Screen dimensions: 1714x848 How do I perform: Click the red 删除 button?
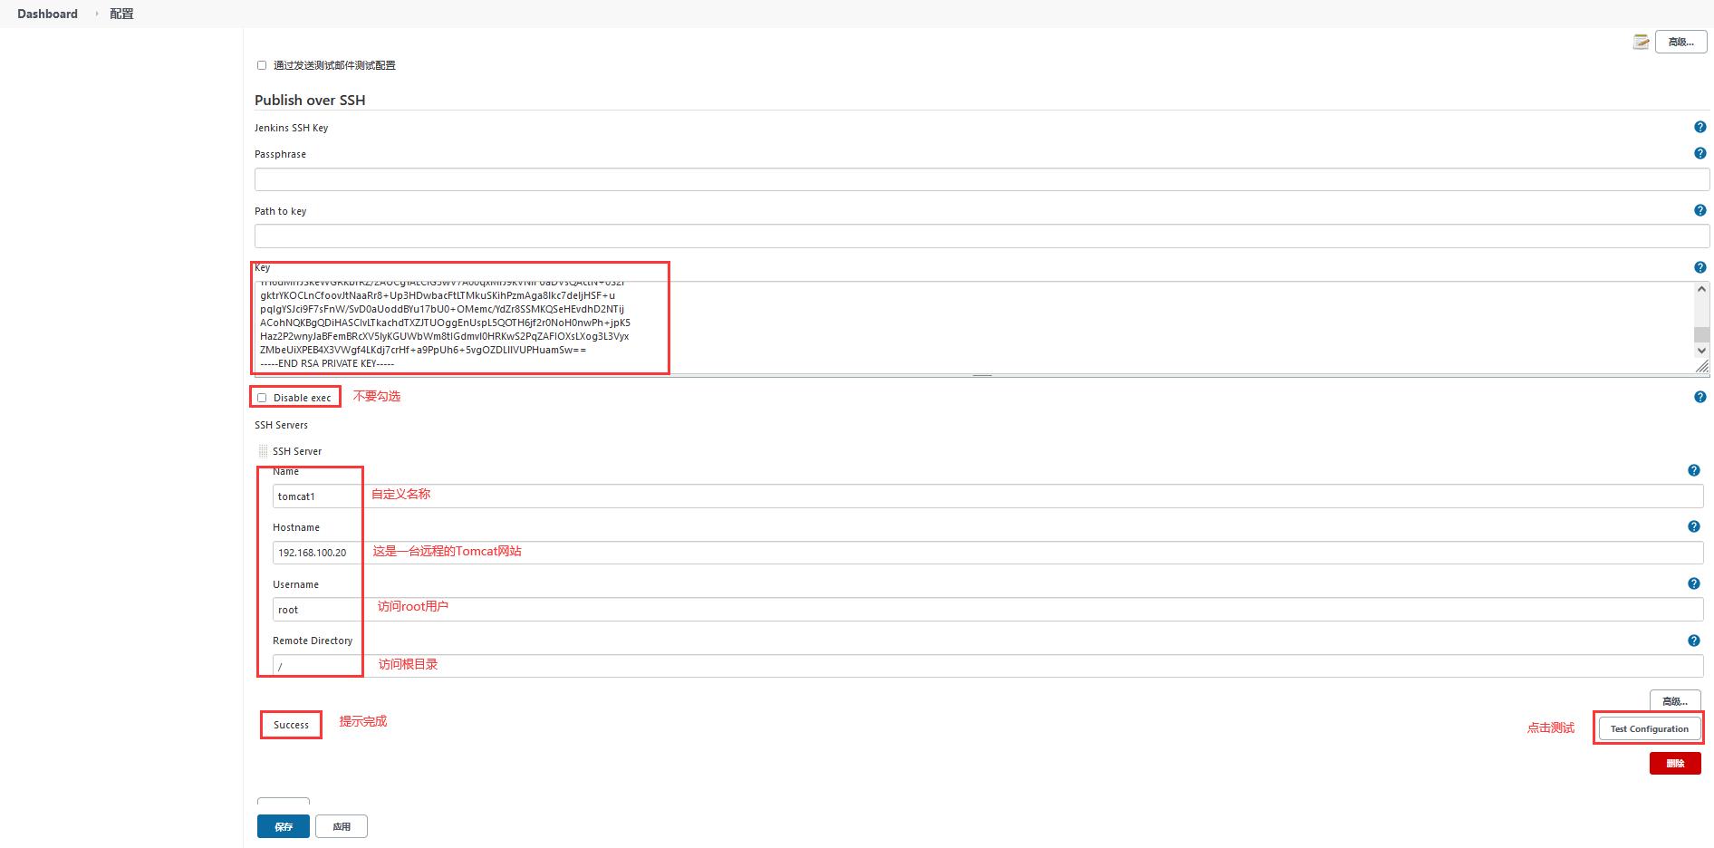pyautogui.click(x=1675, y=764)
